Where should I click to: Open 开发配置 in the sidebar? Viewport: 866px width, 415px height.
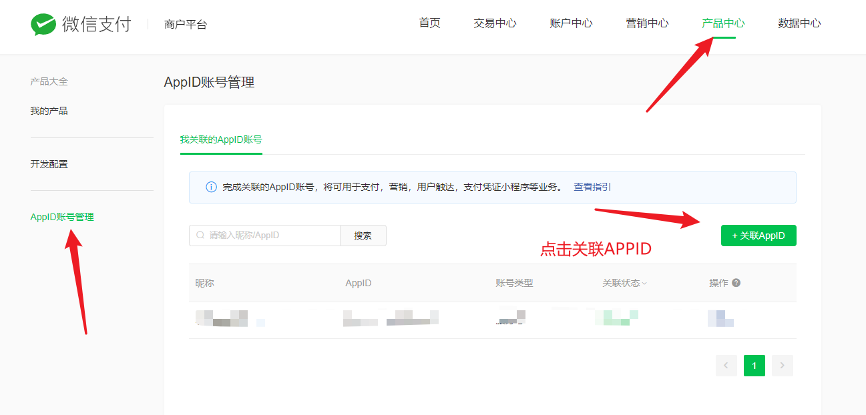coord(49,164)
